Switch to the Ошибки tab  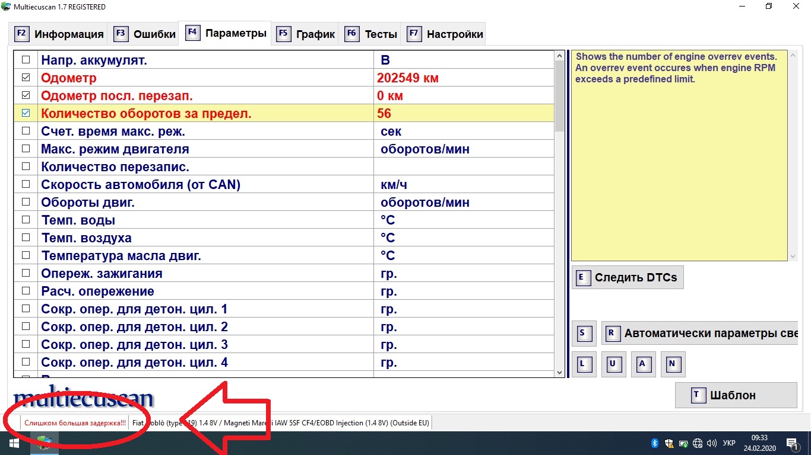[145, 34]
